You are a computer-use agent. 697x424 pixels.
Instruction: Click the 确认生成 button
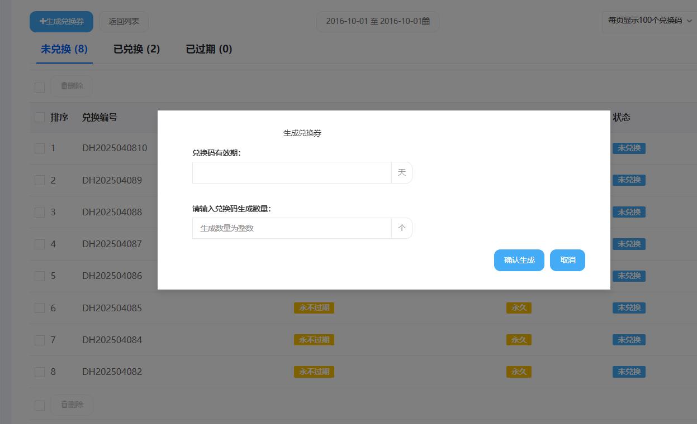coord(519,260)
